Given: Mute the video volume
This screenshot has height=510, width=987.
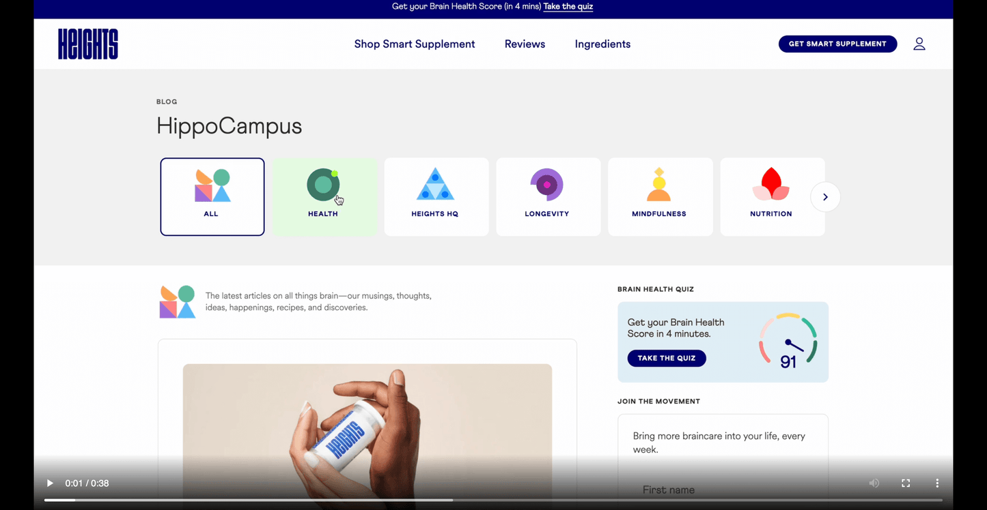Looking at the screenshot, I should pyautogui.click(x=874, y=483).
